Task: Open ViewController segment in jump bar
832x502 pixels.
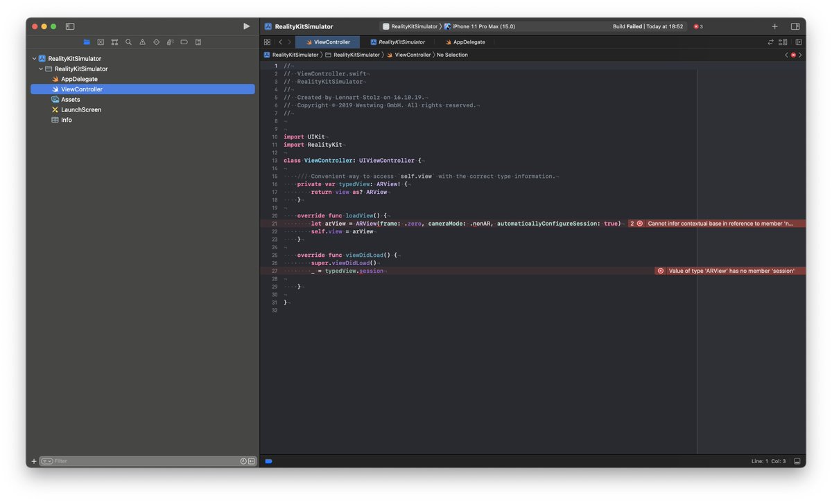Action: (x=408, y=55)
